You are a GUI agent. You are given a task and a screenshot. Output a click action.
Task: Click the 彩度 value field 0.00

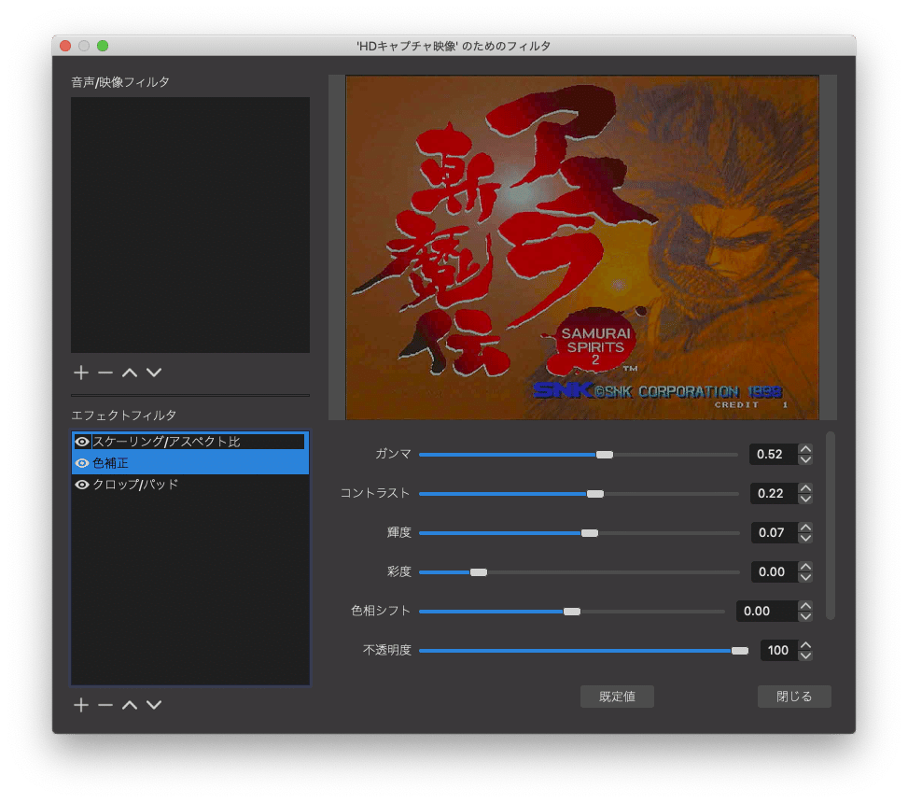[x=774, y=571]
